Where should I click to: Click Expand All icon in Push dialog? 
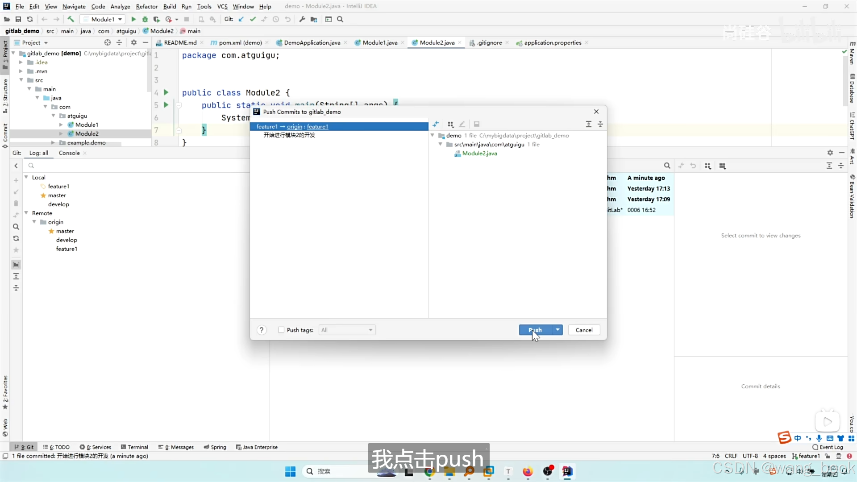[x=589, y=124]
